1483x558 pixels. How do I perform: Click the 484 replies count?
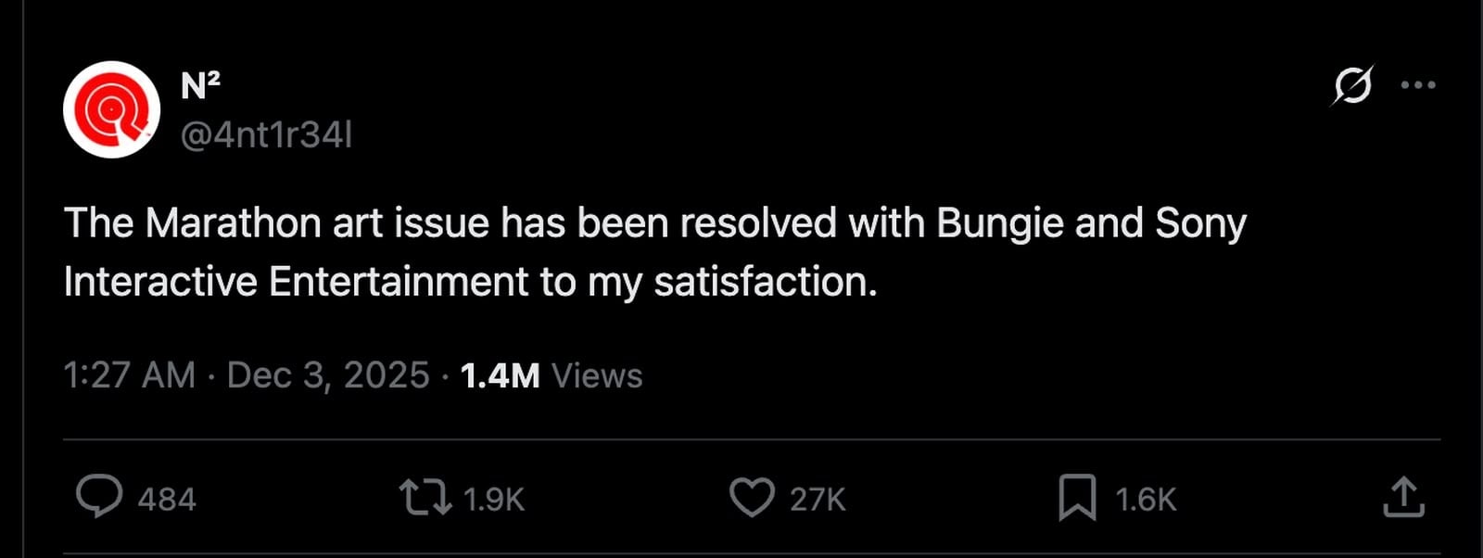point(170,499)
